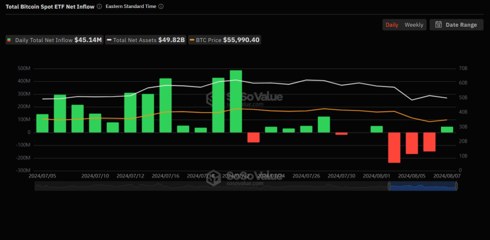Click the calendar icon in Date Range
Image resolution: width=490 pixels, height=240 pixels.
pyautogui.click(x=438, y=25)
